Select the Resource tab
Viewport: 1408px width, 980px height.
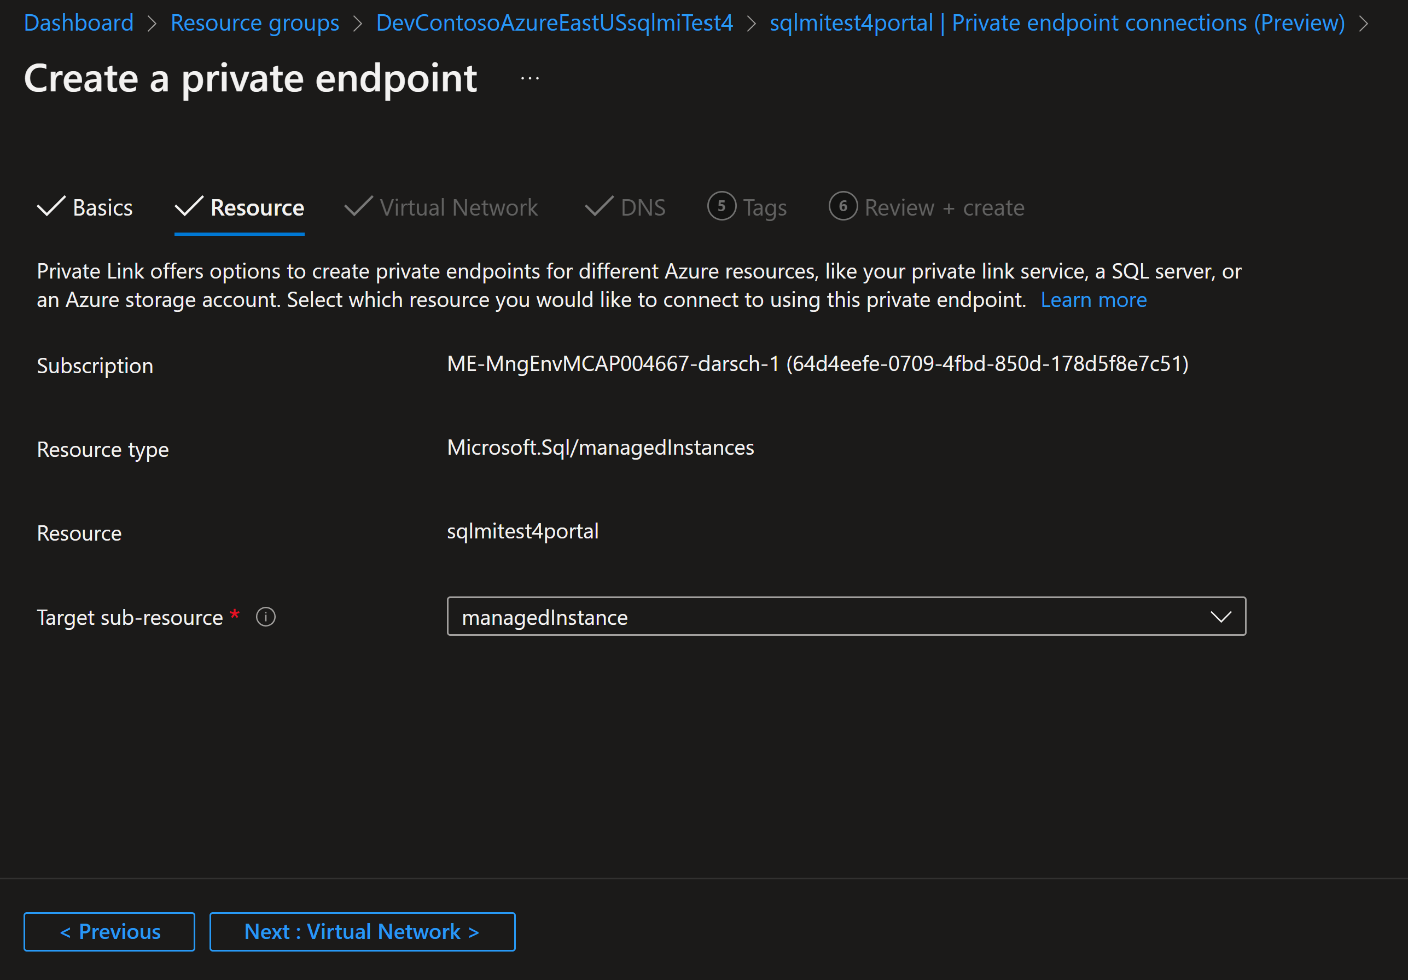(257, 208)
